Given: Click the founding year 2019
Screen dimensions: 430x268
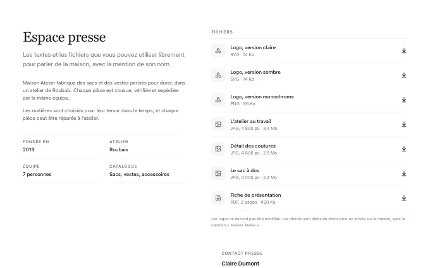Looking at the screenshot, I should [28, 149].
